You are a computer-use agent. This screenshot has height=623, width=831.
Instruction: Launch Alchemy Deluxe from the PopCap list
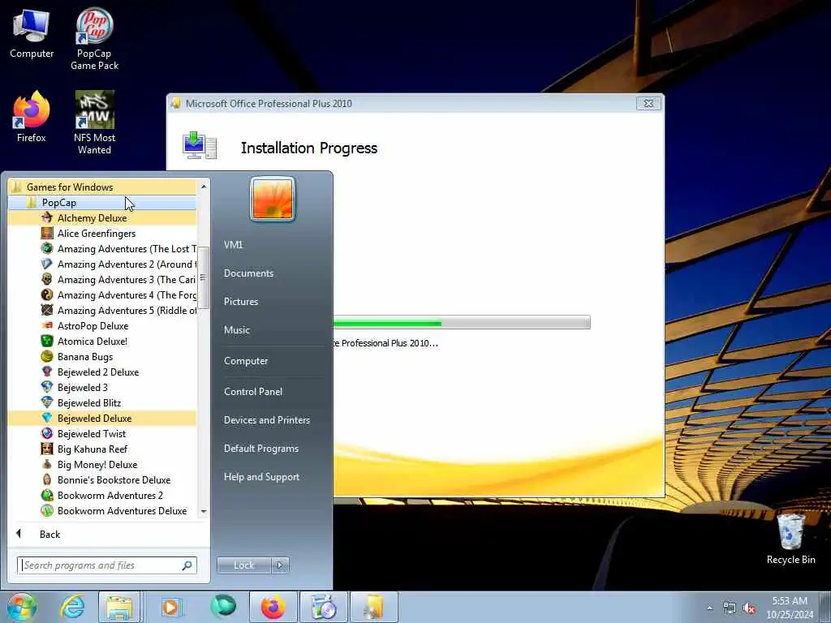coord(101,217)
